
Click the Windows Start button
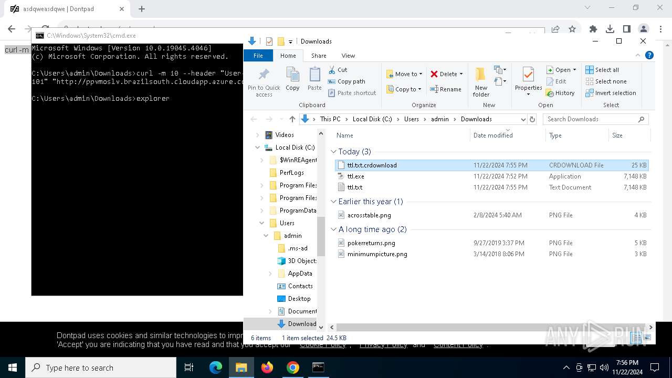pyautogui.click(x=13, y=367)
